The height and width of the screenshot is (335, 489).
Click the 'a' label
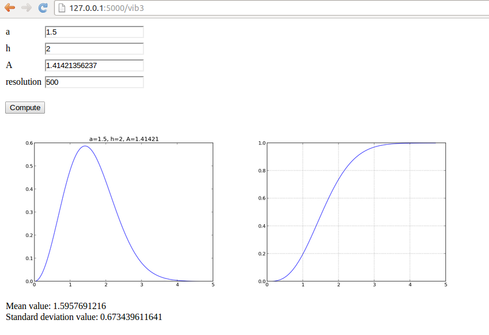click(8, 32)
